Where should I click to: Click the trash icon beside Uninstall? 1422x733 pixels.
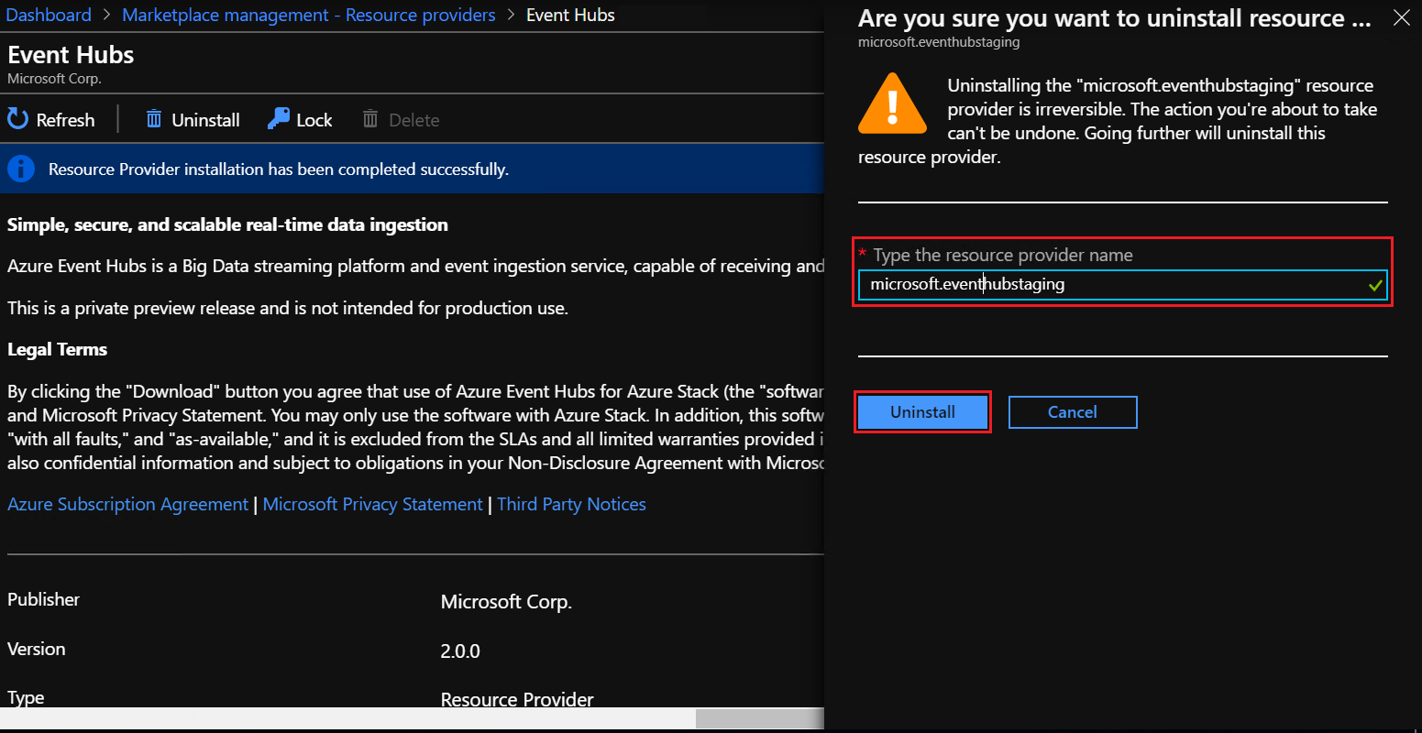[154, 118]
